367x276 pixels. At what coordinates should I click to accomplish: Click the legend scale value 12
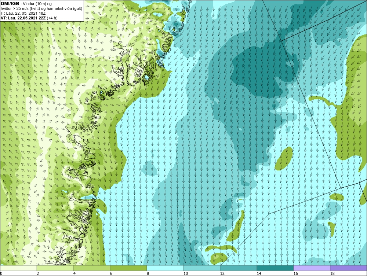coord(222,273)
